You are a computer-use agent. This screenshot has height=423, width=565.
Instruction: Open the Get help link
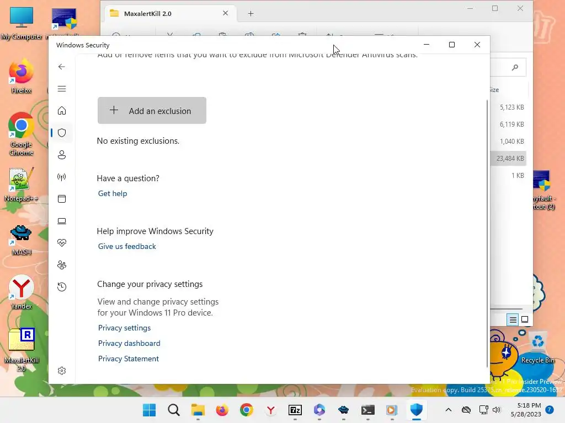click(x=113, y=193)
